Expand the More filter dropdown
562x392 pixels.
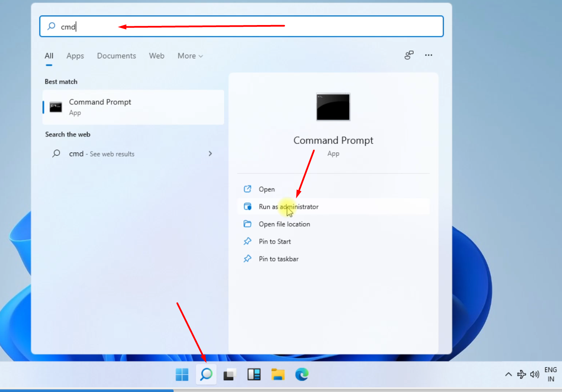pyautogui.click(x=190, y=56)
